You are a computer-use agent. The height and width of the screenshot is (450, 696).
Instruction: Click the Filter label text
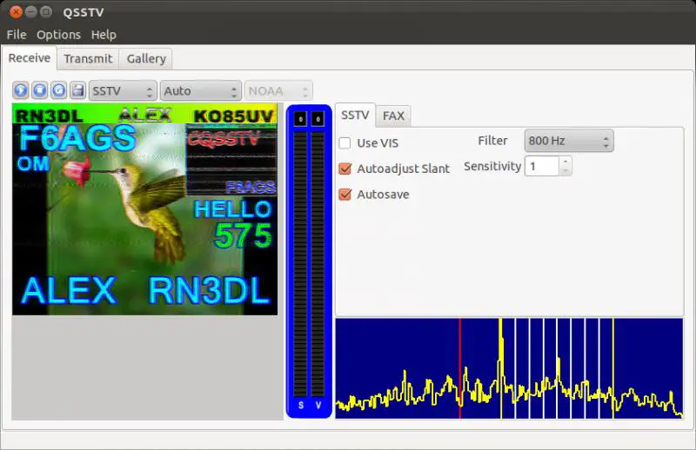[492, 141]
